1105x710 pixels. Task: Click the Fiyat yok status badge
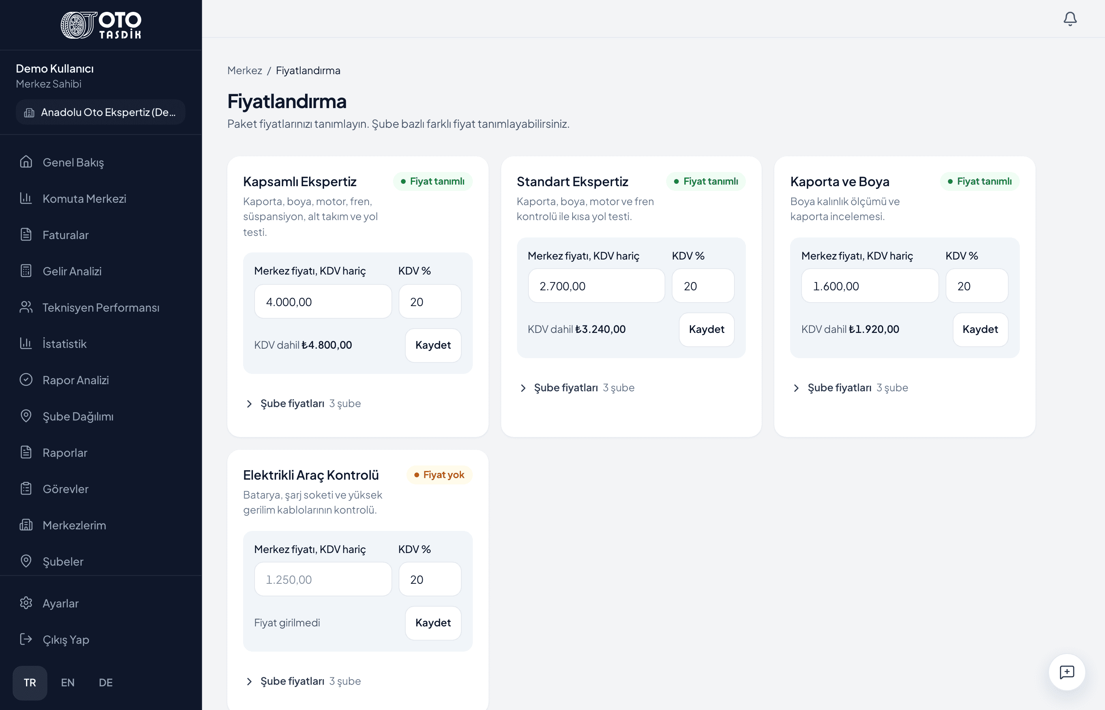click(440, 475)
